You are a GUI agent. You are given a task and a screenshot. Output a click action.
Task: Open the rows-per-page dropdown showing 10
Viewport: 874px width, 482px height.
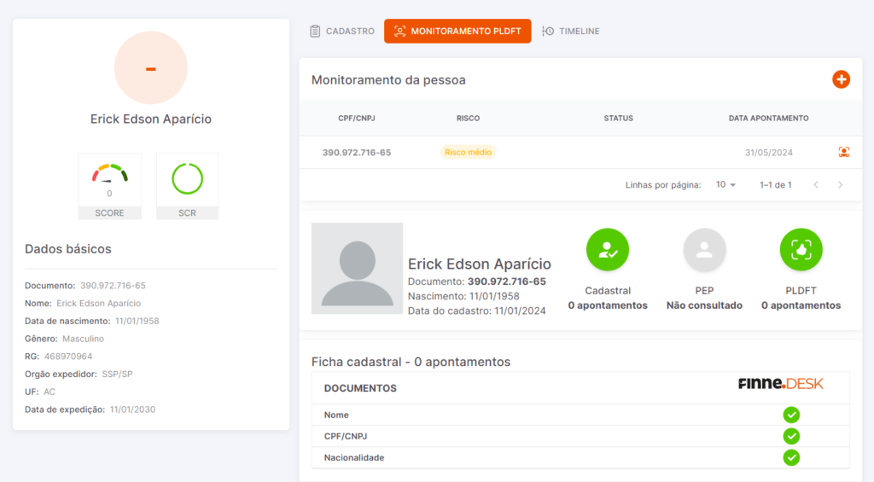tap(725, 184)
